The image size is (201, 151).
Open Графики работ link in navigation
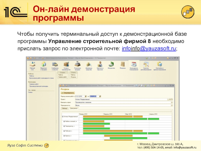coord(34,84)
